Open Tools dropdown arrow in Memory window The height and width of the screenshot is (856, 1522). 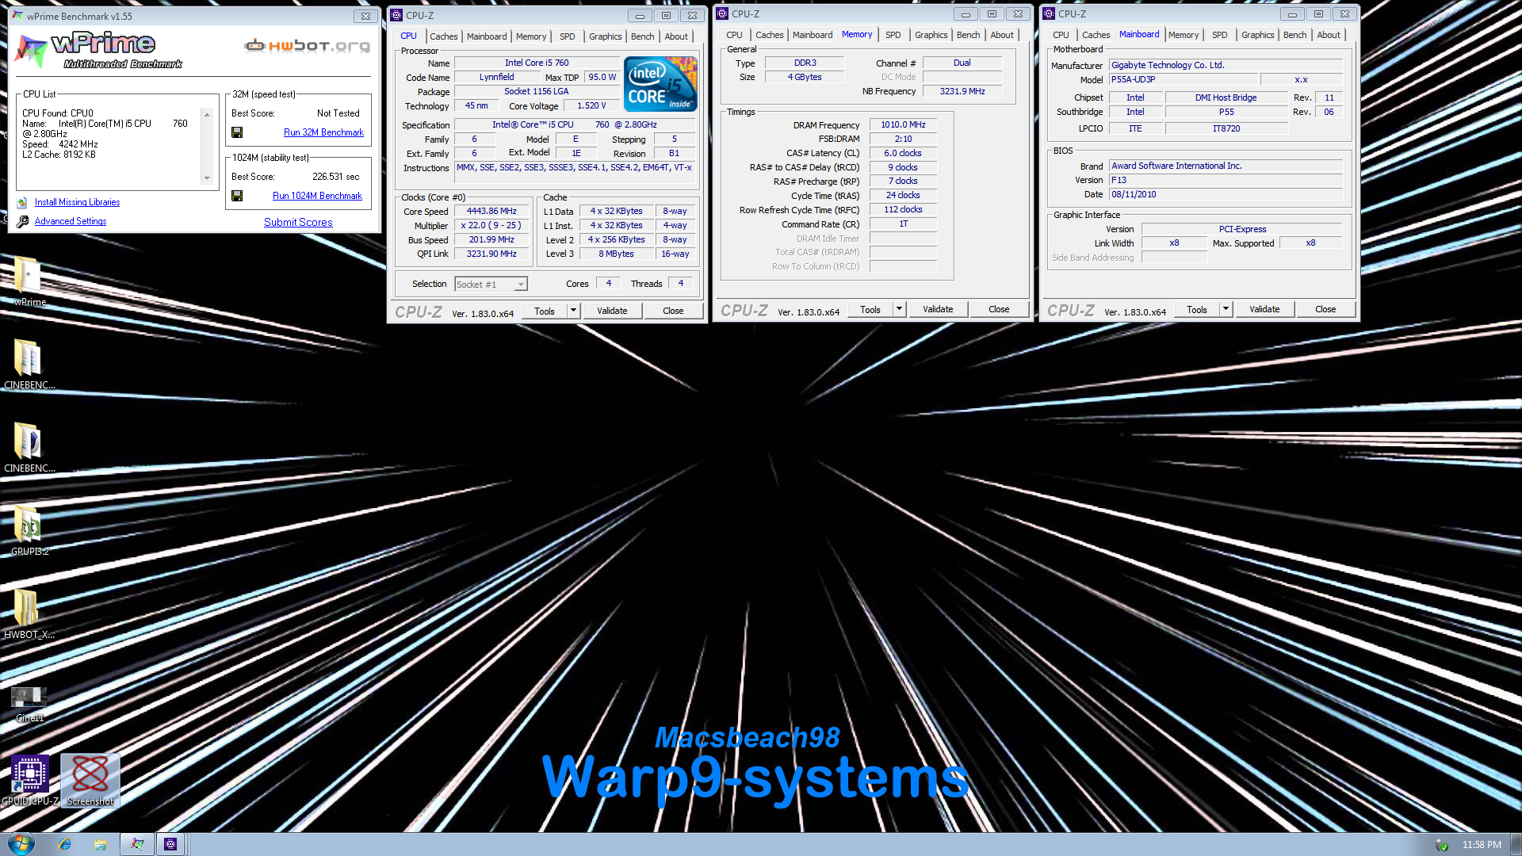tap(899, 309)
